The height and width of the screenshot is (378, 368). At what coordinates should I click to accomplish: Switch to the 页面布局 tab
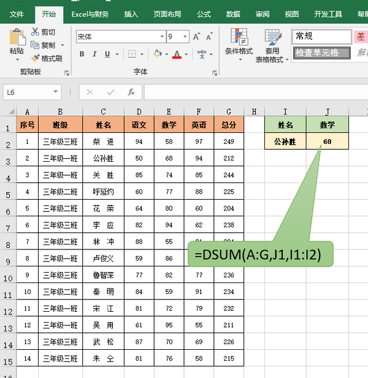(x=167, y=15)
